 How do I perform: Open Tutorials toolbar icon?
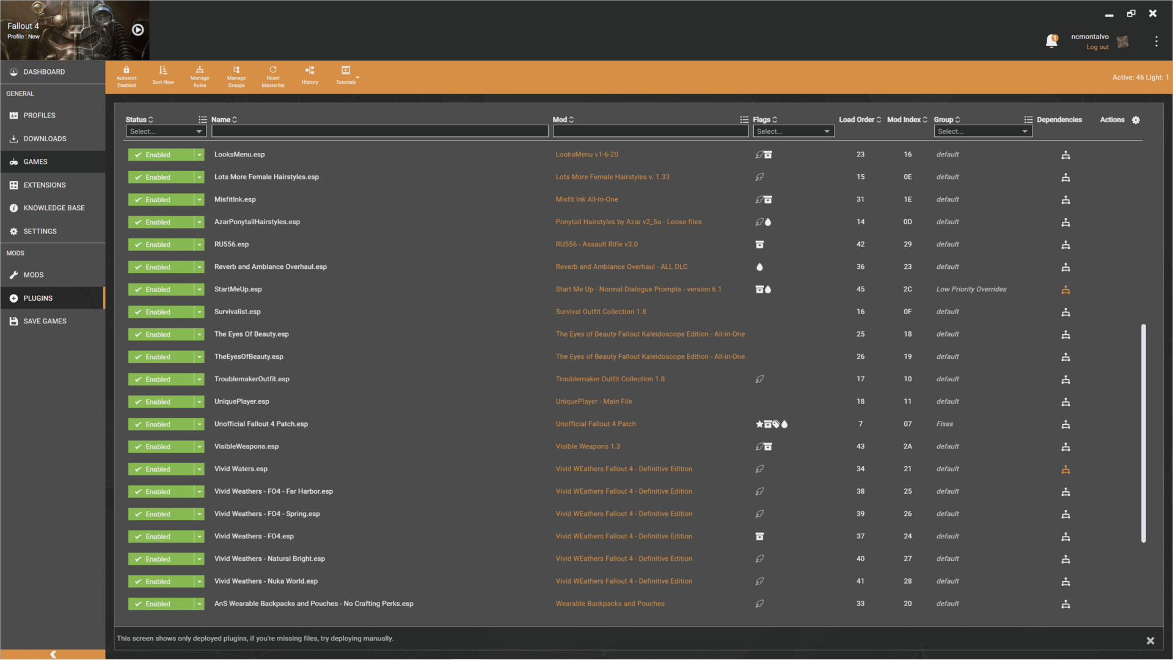(346, 70)
